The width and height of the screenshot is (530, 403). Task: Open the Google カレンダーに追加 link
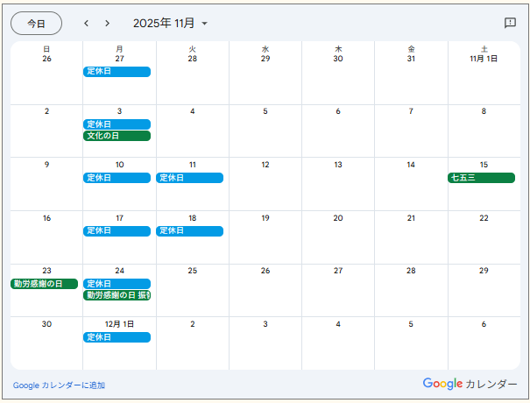[59, 385]
